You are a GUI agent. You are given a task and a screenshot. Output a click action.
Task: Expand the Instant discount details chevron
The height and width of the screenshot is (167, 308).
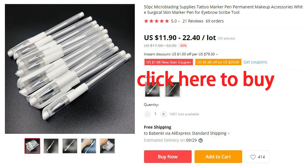[x=217, y=54]
